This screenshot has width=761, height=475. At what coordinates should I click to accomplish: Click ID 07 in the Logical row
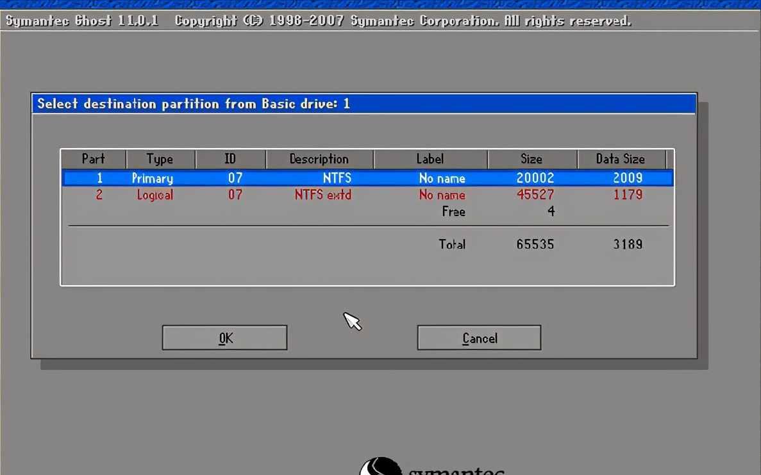[235, 195]
